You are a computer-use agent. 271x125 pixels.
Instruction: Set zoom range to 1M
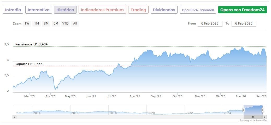[x=37, y=23]
